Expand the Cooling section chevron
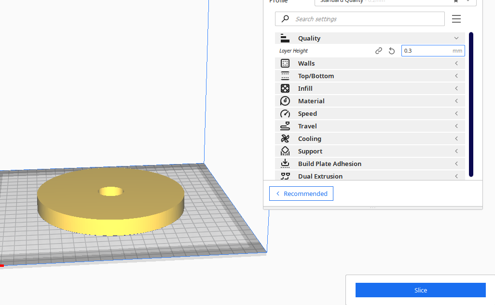The image size is (495, 305). point(456,139)
